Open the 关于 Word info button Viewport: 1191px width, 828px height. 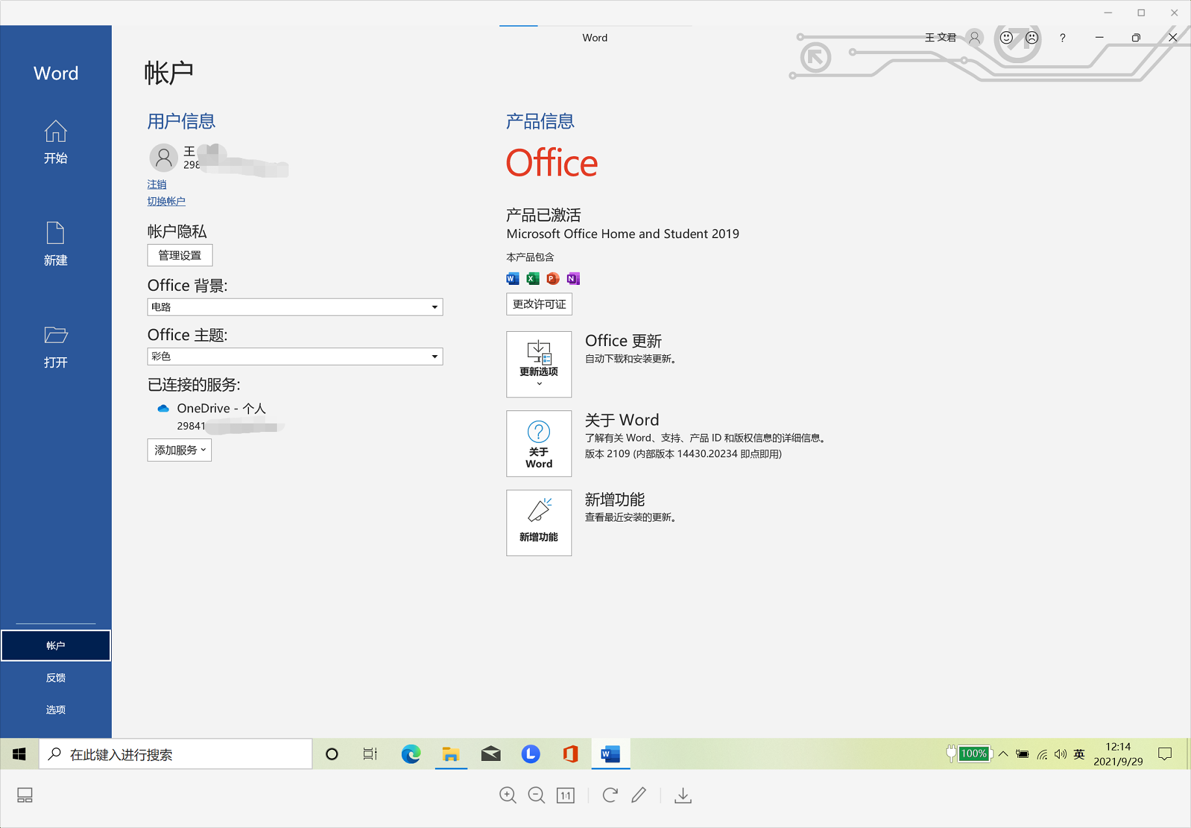[x=539, y=444]
